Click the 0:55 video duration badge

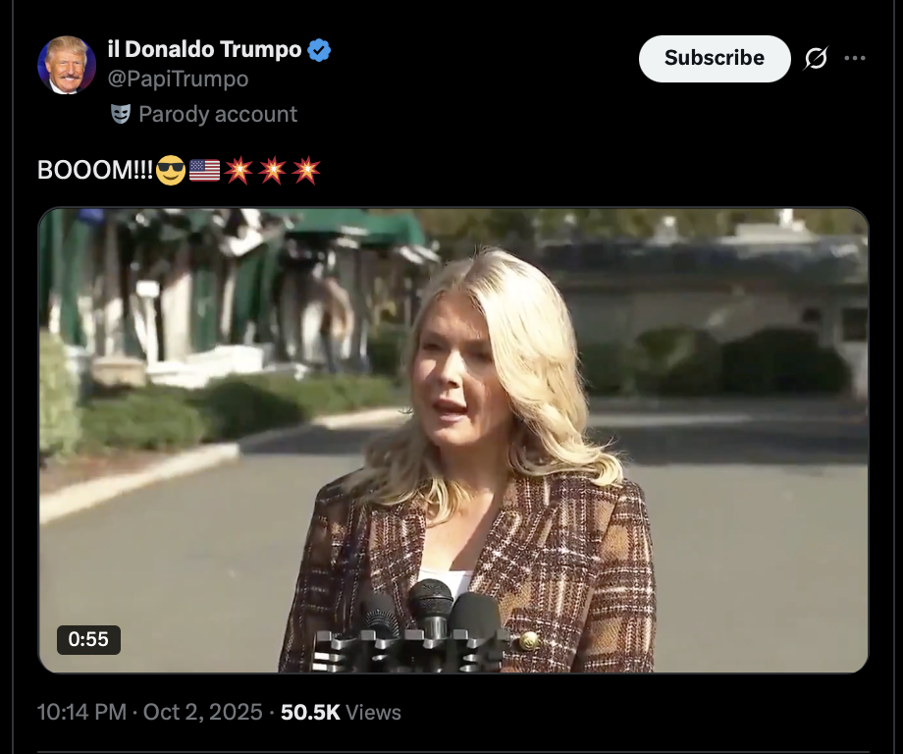click(88, 639)
